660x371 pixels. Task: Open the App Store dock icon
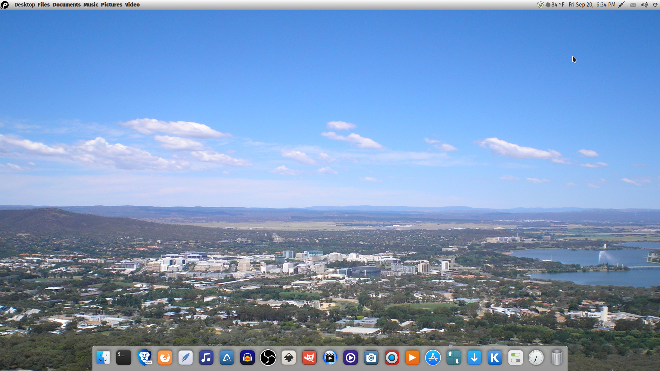click(433, 358)
